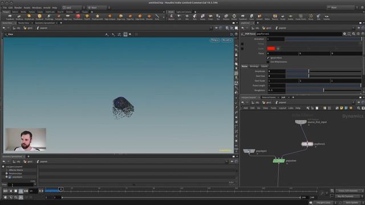The image size is (365, 205).
Task: Open the Persp viewport dropdown
Action: (x=214, y=40)
